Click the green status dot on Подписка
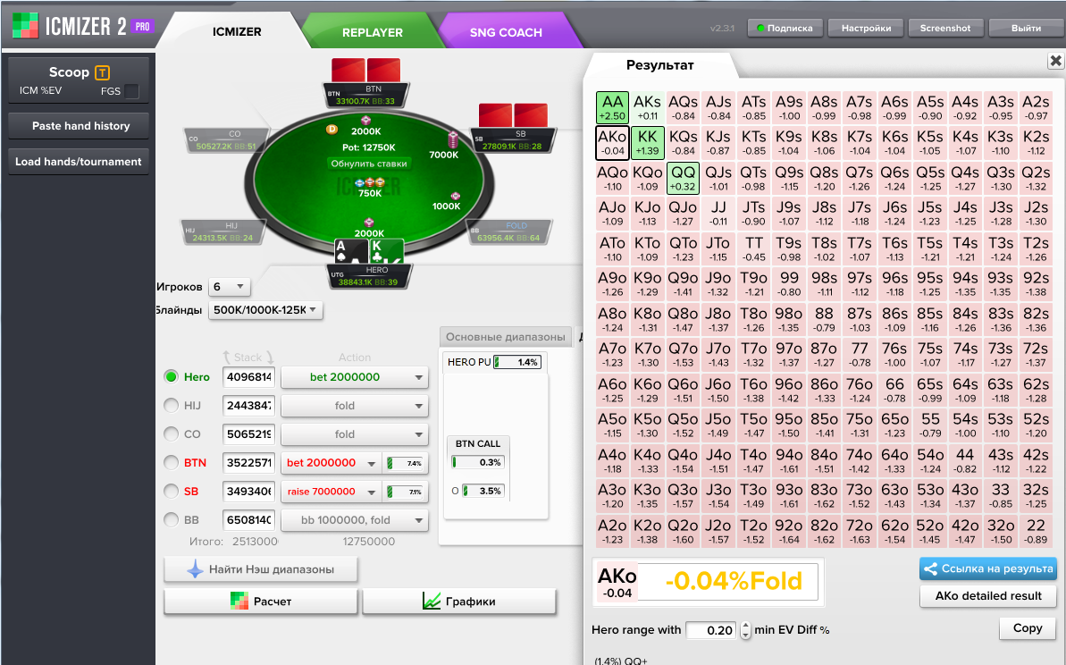Screen dimensions: 1066x665 tap(760, 28)
